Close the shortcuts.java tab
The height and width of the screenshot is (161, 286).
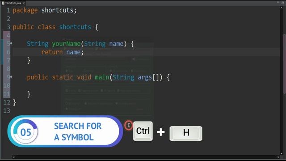24,3
